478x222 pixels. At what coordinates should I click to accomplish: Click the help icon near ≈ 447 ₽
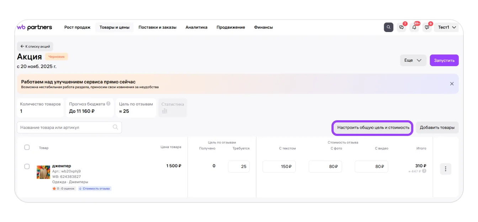pos(424,171)
